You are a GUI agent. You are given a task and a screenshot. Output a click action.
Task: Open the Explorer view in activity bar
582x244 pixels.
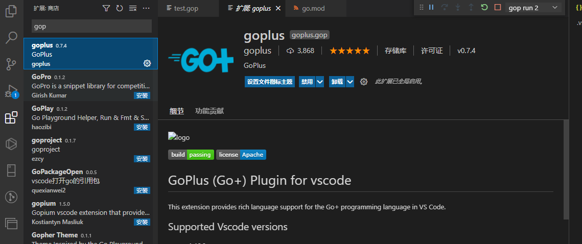coord(12,11)
